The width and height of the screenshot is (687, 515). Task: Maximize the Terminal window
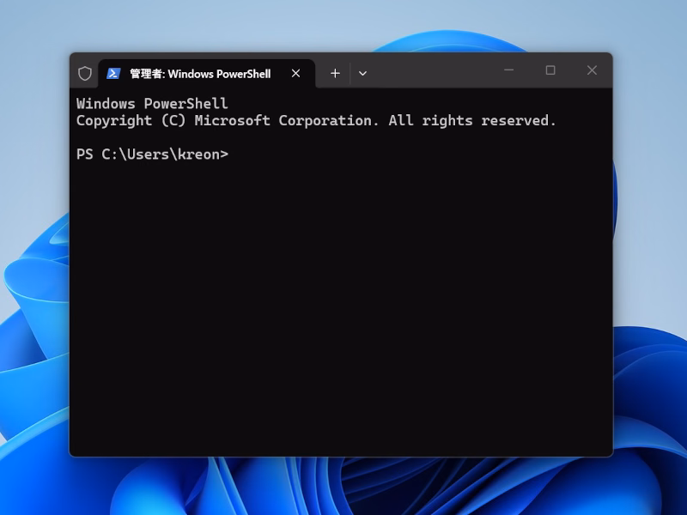550,70
